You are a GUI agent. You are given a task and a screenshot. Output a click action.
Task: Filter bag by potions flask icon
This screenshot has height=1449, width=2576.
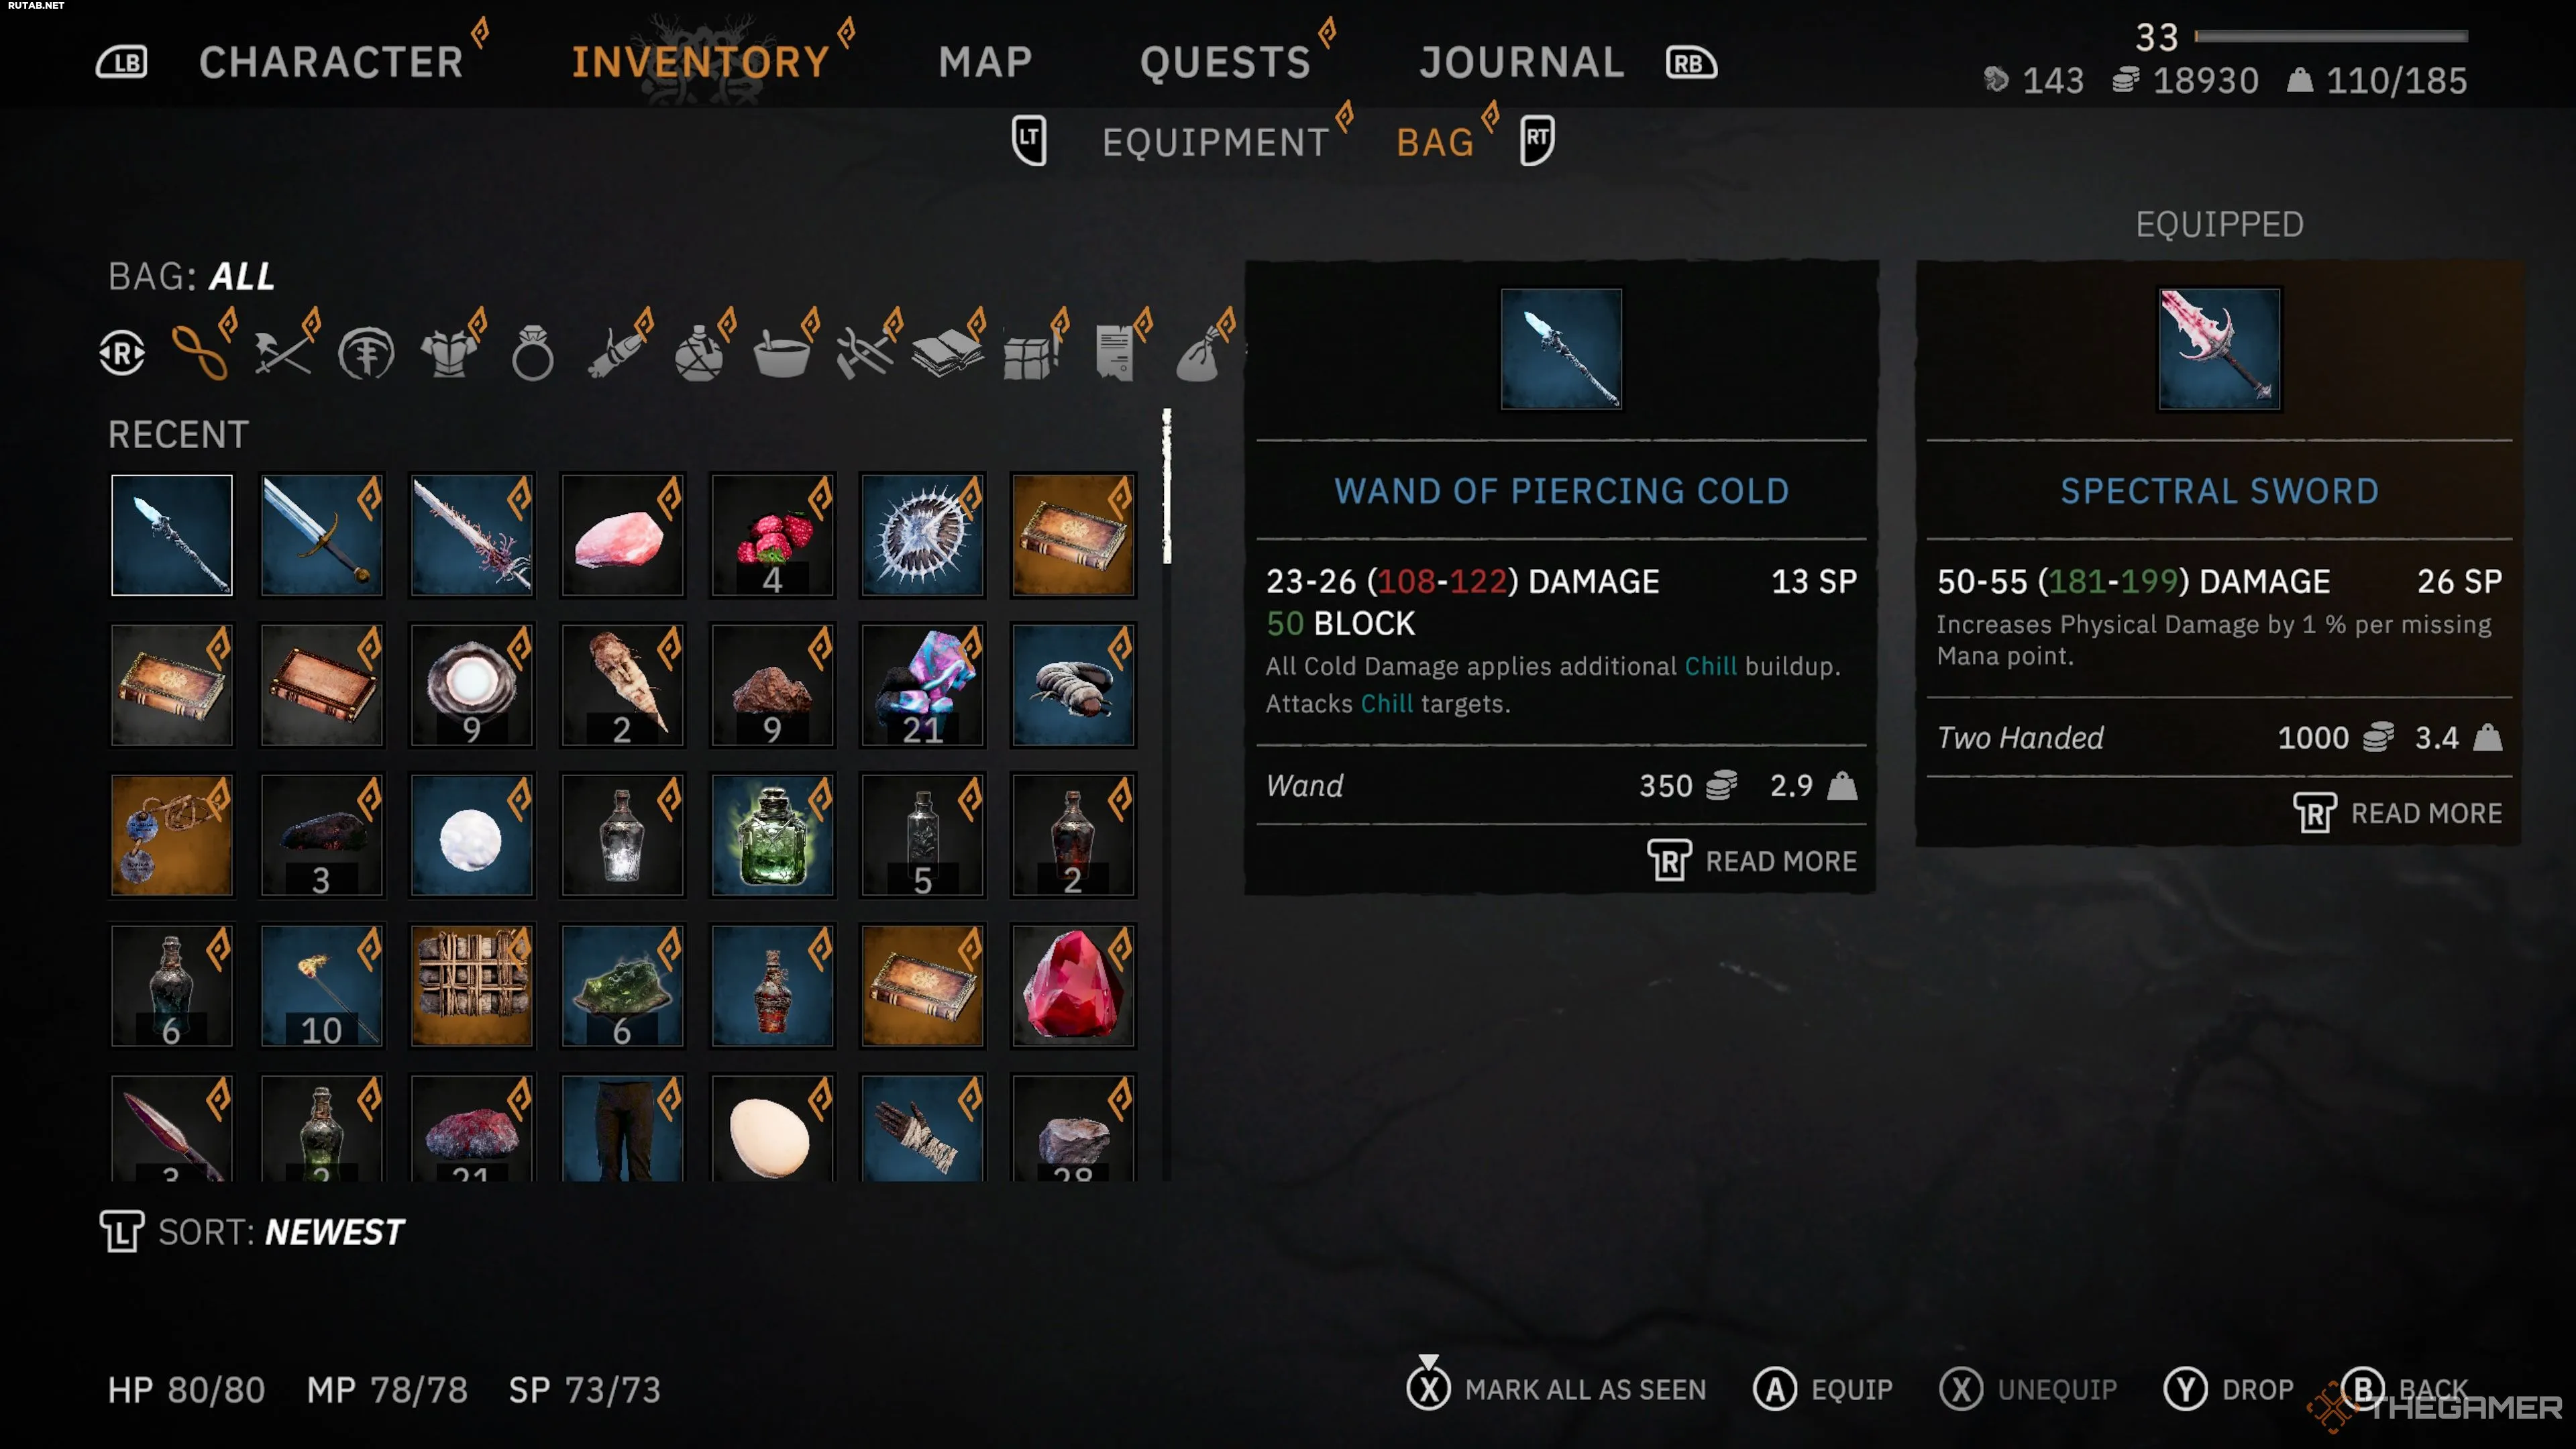coord(699,352)
